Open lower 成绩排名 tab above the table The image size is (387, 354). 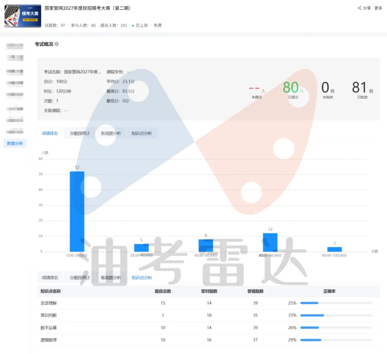click(x=50, y=277)
